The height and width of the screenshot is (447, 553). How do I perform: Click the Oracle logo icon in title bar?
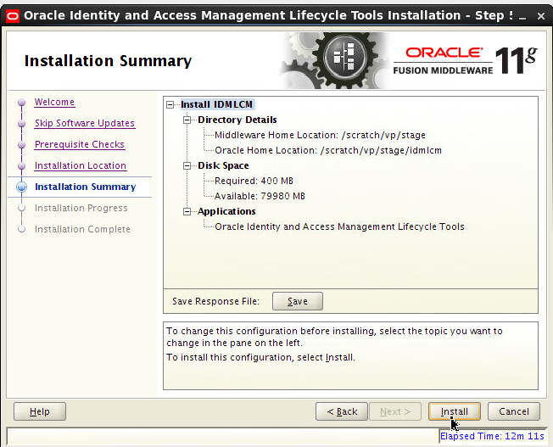point(13,16)
